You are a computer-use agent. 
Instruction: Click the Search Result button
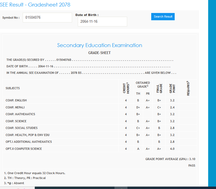pyautogui.click(x=163, y=16)
